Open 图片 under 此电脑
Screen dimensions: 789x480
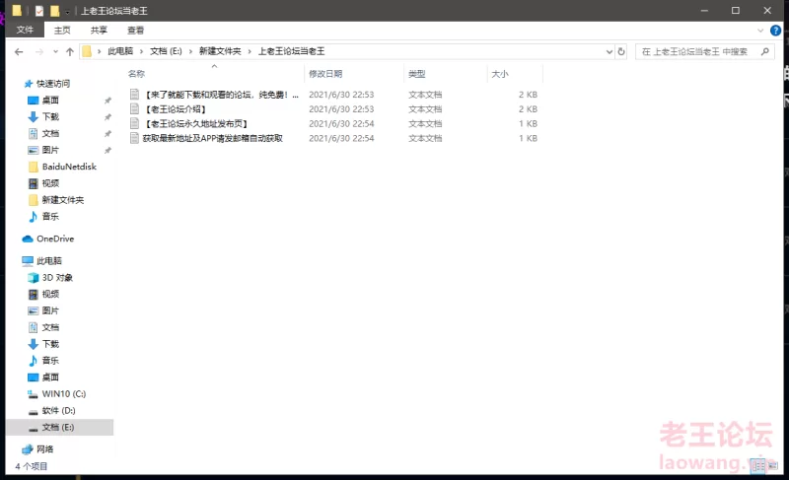pos(50,310)
